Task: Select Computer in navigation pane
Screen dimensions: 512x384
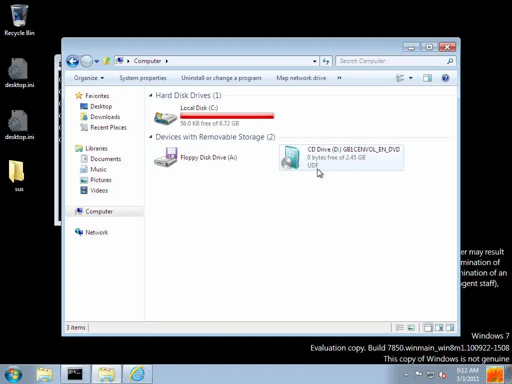Action: 104,211
